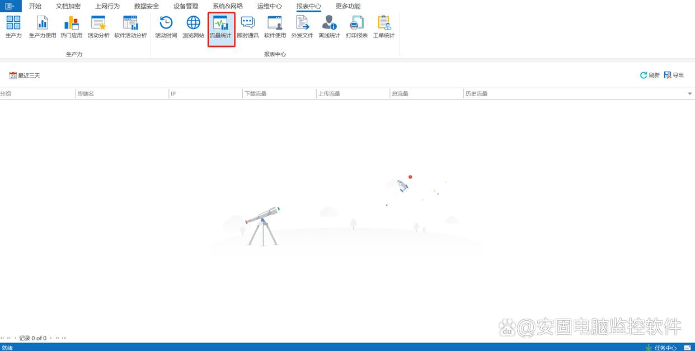Open the 活动时间 report
The width and height of the screenshot is (695, 351).
point(166,27)
